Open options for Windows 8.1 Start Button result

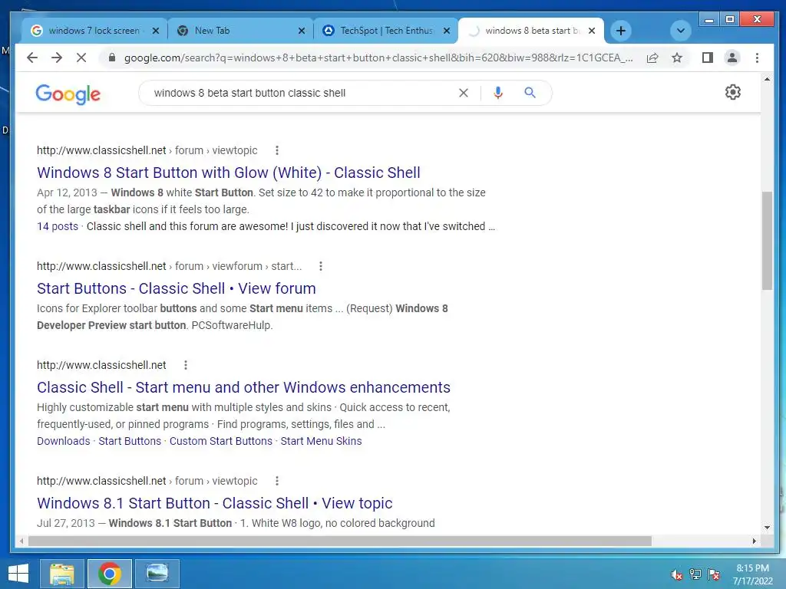point(276,481)
